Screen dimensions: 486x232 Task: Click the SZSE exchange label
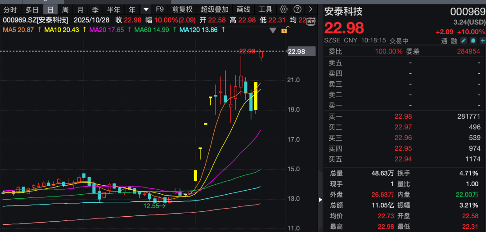pyautogui.click(x=332, y=40)
